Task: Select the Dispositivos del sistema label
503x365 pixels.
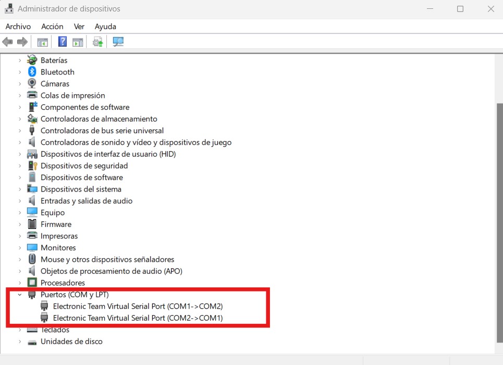Action: point(81,189)
